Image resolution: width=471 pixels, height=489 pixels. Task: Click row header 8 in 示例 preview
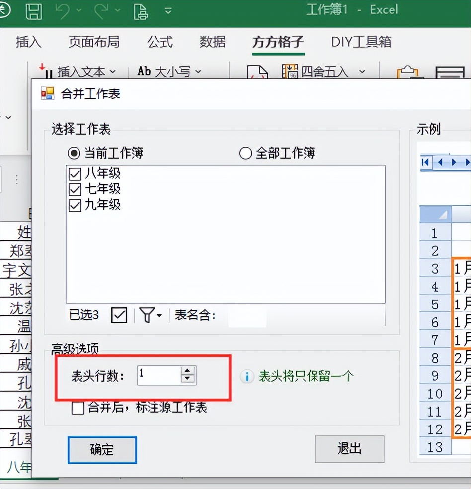(x=435, y=358)
